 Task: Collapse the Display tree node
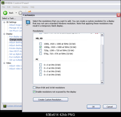click(x=4, y=34)
